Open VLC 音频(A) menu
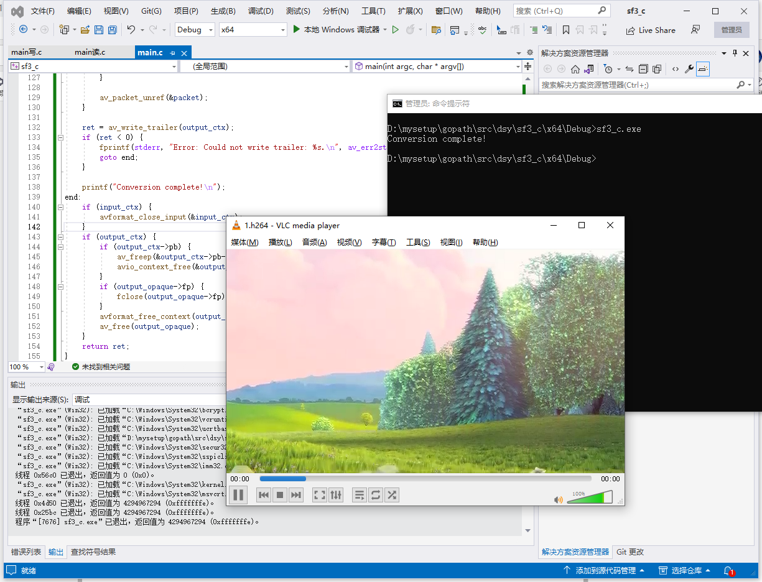The width and height of the screenshot is (762, 582). coord(314,242)
